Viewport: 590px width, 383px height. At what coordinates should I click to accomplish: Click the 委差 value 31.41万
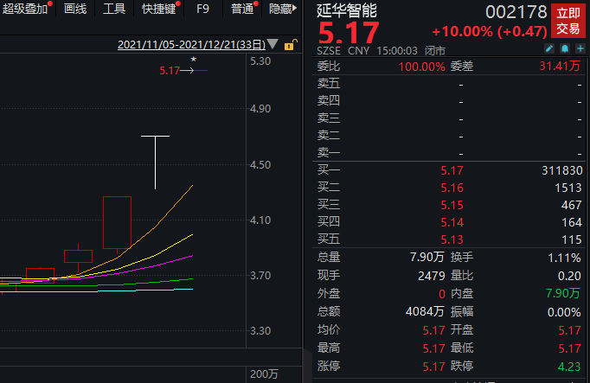click(560, 67)
